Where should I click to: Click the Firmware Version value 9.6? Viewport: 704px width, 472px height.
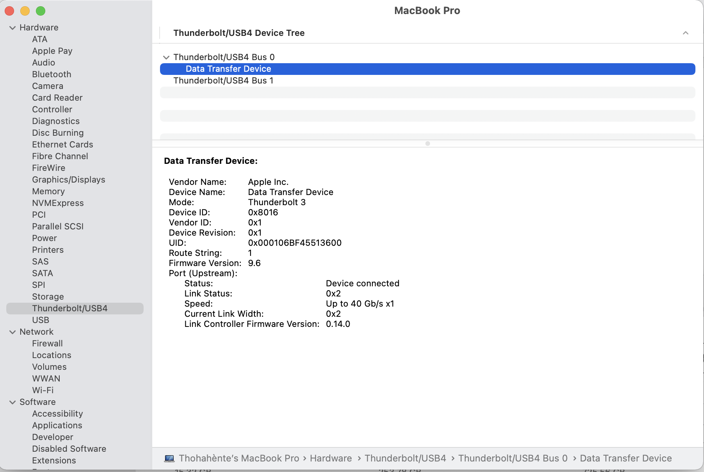click(254, 263)
